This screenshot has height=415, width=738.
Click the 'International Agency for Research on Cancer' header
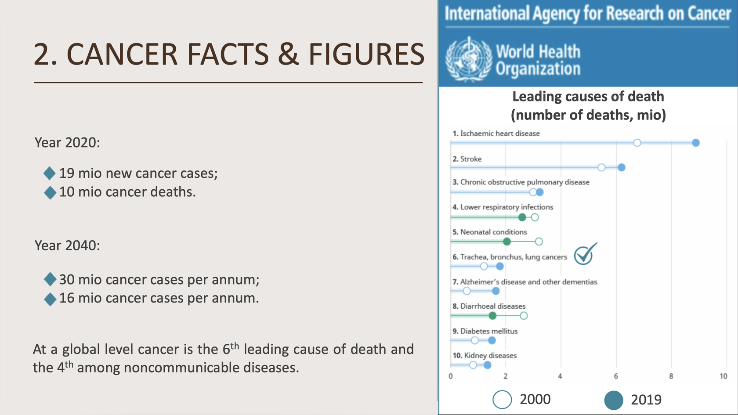coord(588,14)
